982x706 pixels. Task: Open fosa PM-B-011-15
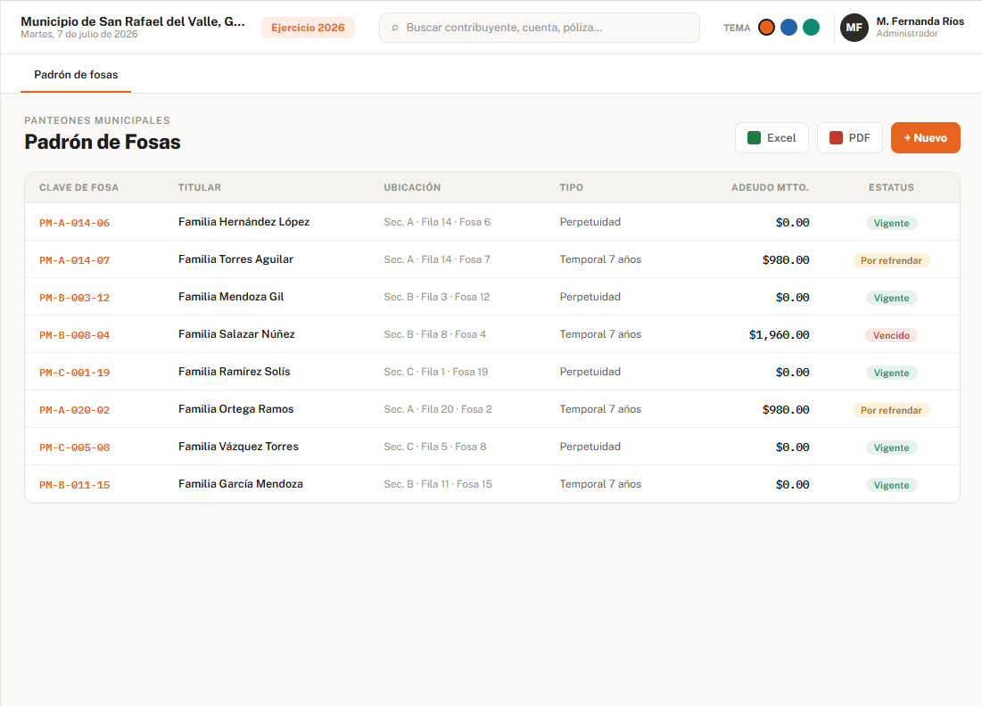point(75,485)
